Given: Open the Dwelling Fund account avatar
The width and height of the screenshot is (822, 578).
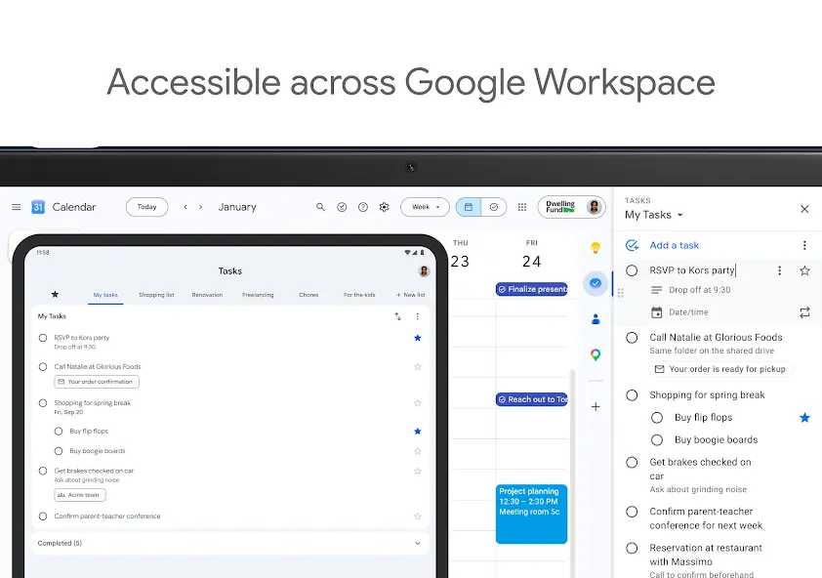Looking at the screenshot, I should coord(594,207).
